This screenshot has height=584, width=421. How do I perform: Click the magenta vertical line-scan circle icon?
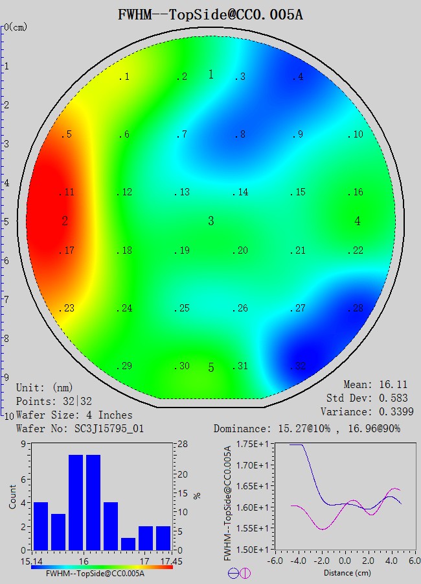[x=245, y=573]
